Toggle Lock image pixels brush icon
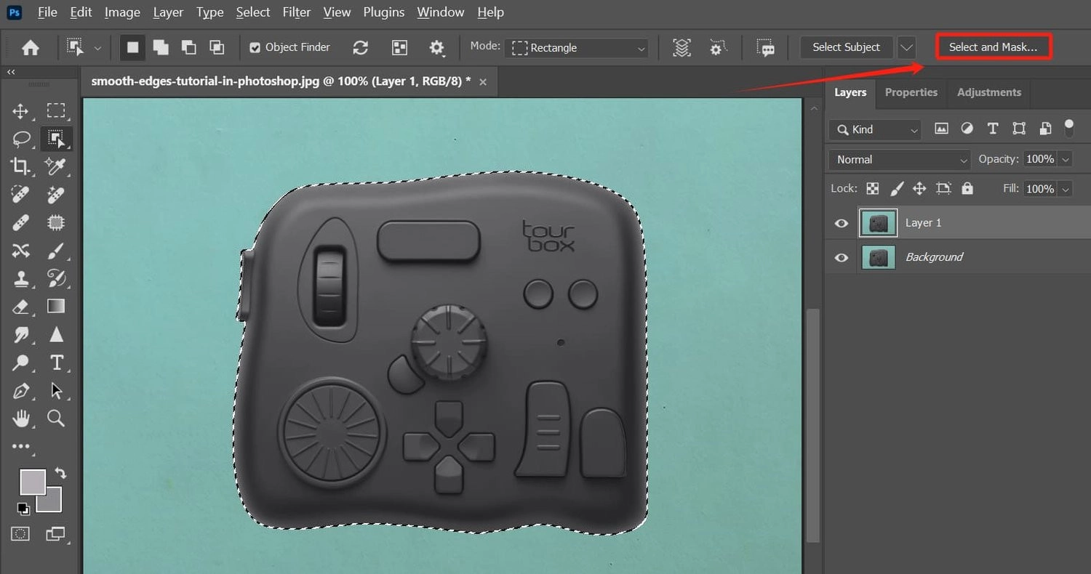This screenshot has height=574, width=1091. [x=897, y=189]
